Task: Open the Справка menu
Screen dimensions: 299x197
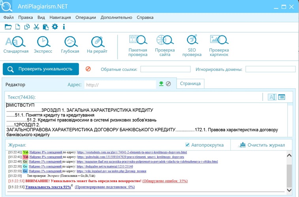Action: (145, 17)
